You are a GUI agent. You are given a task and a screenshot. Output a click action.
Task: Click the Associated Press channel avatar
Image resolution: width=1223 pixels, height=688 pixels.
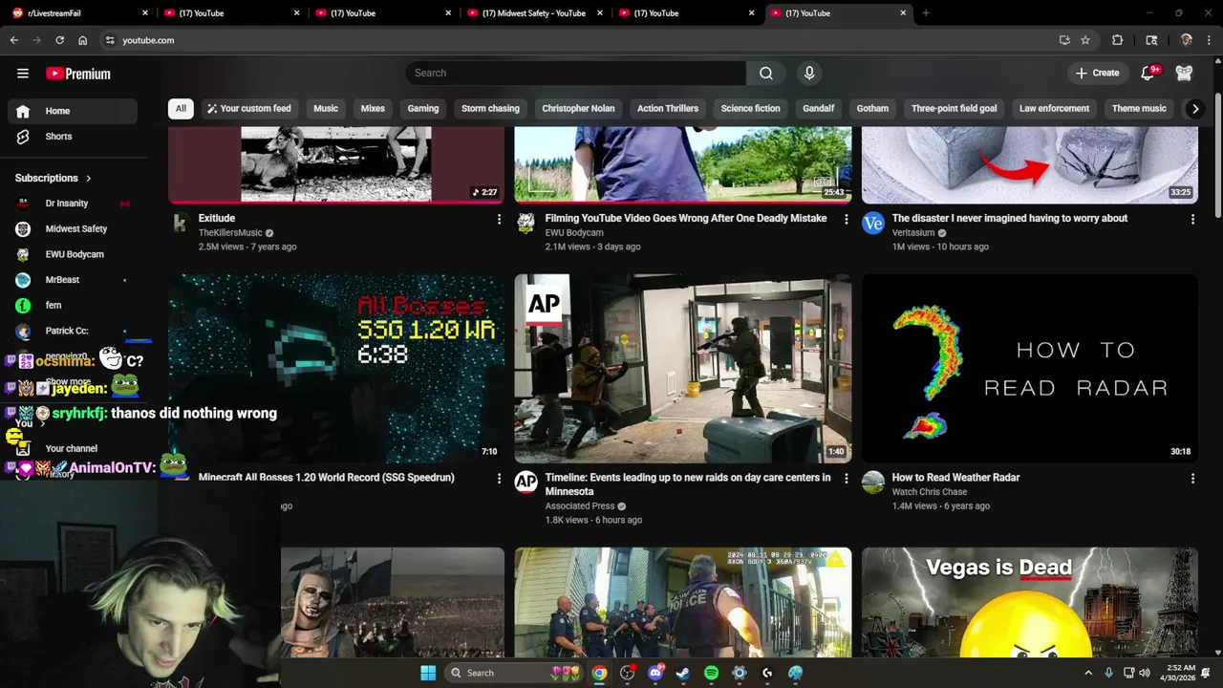(526, 483)
